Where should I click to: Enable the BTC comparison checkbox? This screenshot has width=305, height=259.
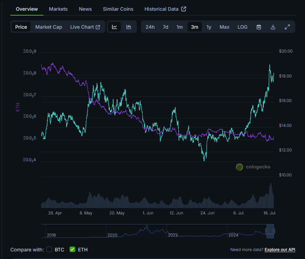[49, 249]
